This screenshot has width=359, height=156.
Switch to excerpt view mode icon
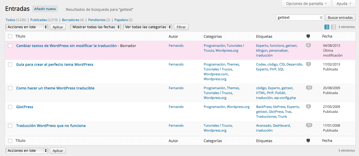click(334, 27)
